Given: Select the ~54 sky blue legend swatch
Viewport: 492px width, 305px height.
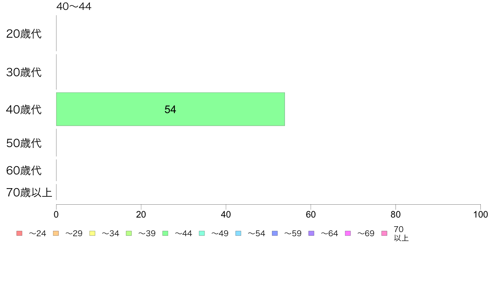Looking at the screenshot, I should coord(238,233).
